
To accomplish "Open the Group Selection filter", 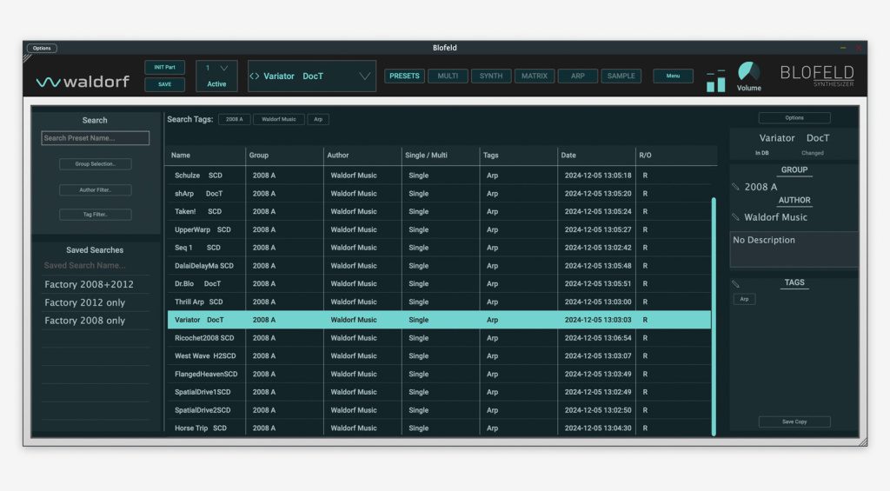I will click(x=96, y=164).
